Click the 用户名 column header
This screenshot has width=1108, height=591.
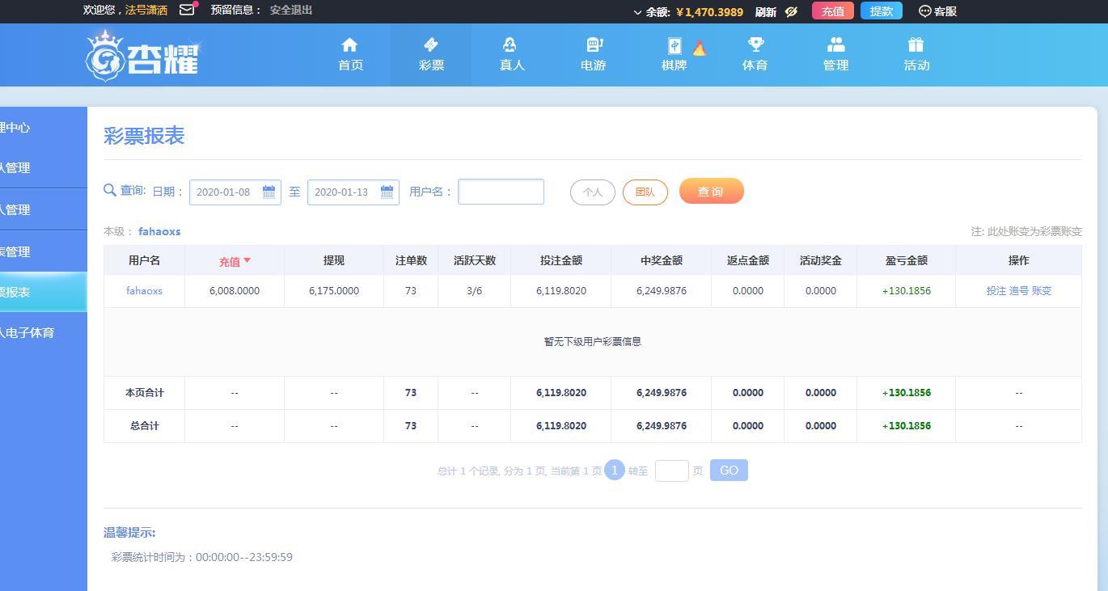click(x=144, y=260)
